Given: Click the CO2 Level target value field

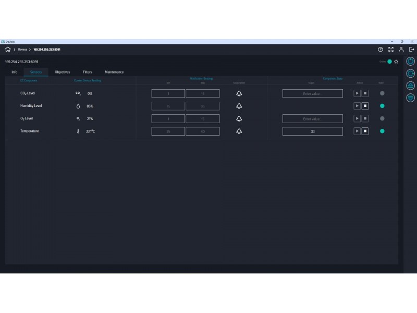Looking at the screenshot, I should [x=312, y=93].
